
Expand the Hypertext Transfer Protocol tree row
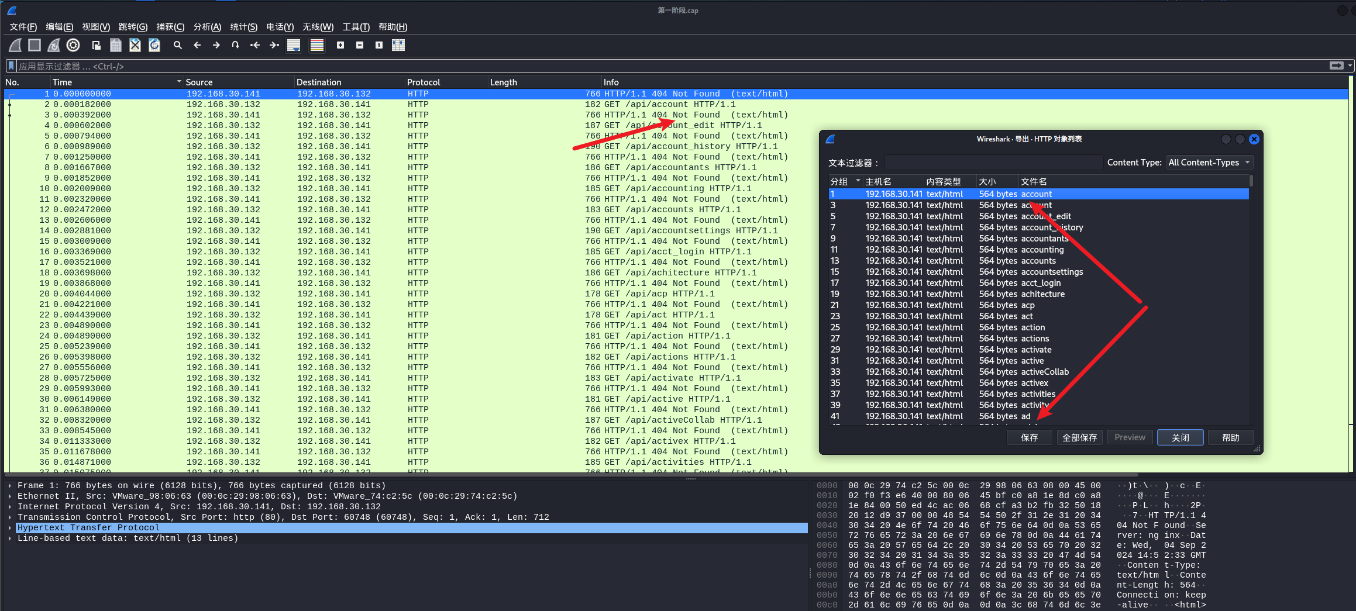(x=10, y=528)
